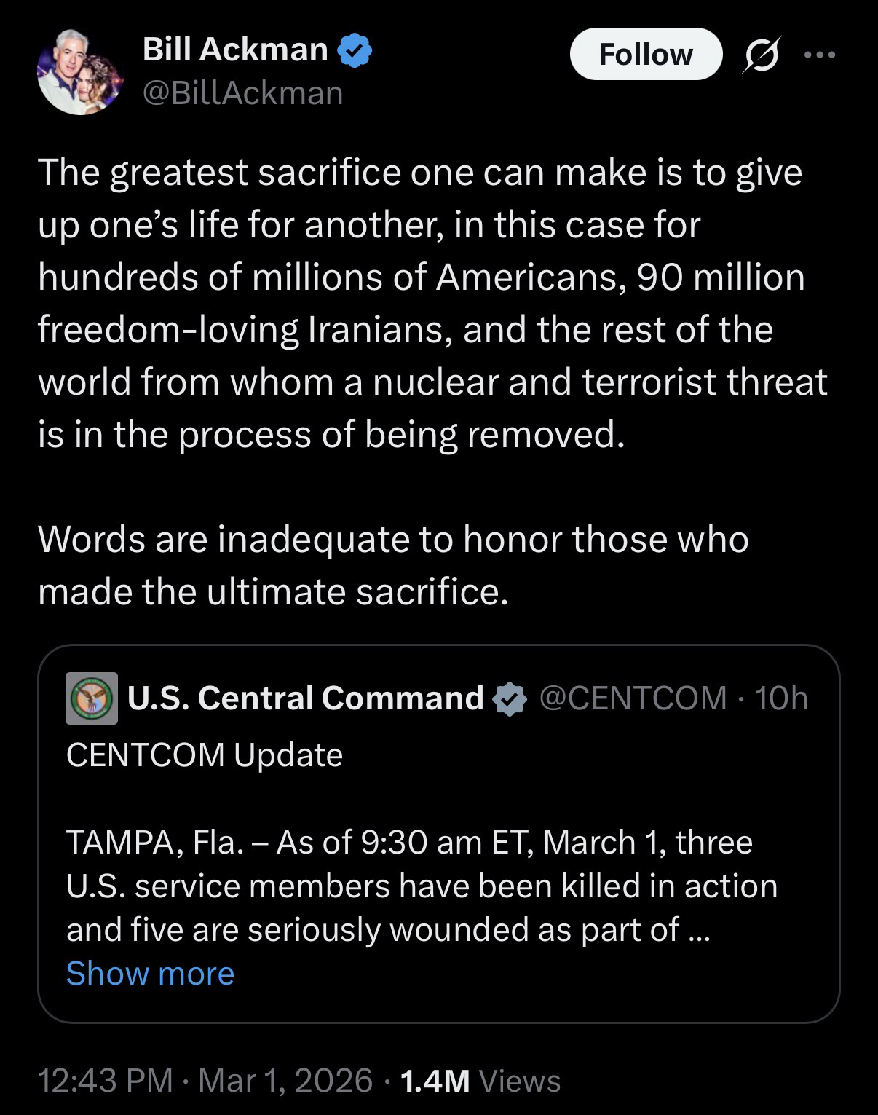Open the quoted TAMPA, Fla. post body
Image resolution: width=878 pixels, height=1115 pixels.
(x=422, y=886)
